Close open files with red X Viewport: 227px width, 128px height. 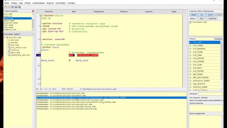(33, 11)
